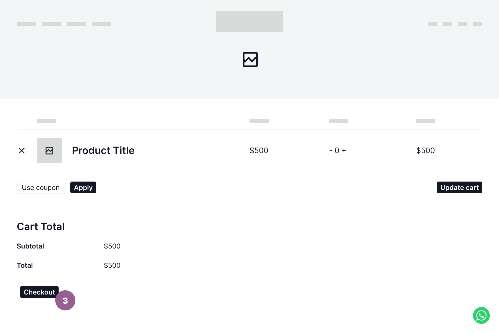
Task: Increase the product quantity with plus
Action: coord(344,151)
